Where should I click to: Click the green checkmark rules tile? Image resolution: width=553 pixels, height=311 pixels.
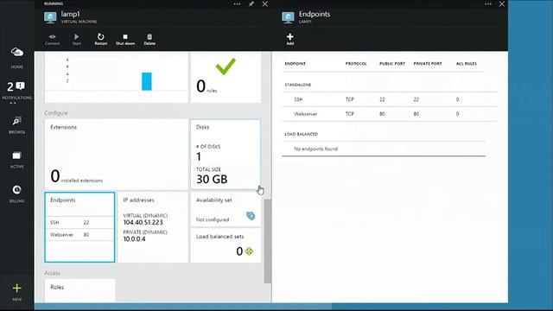(226, 78)
